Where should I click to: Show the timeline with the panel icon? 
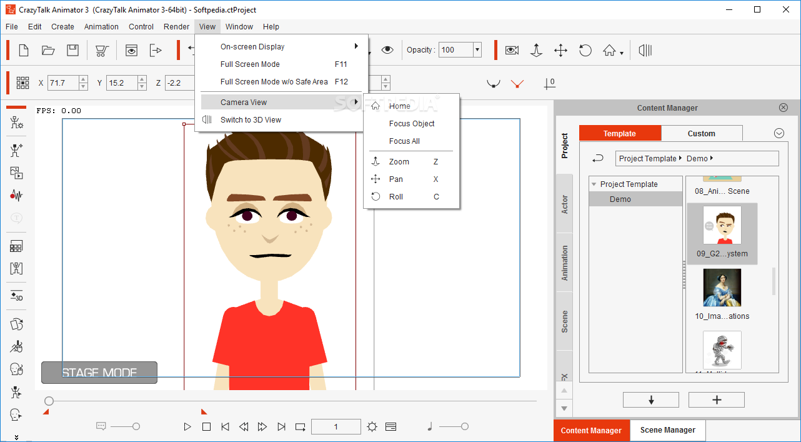(391, 427)
